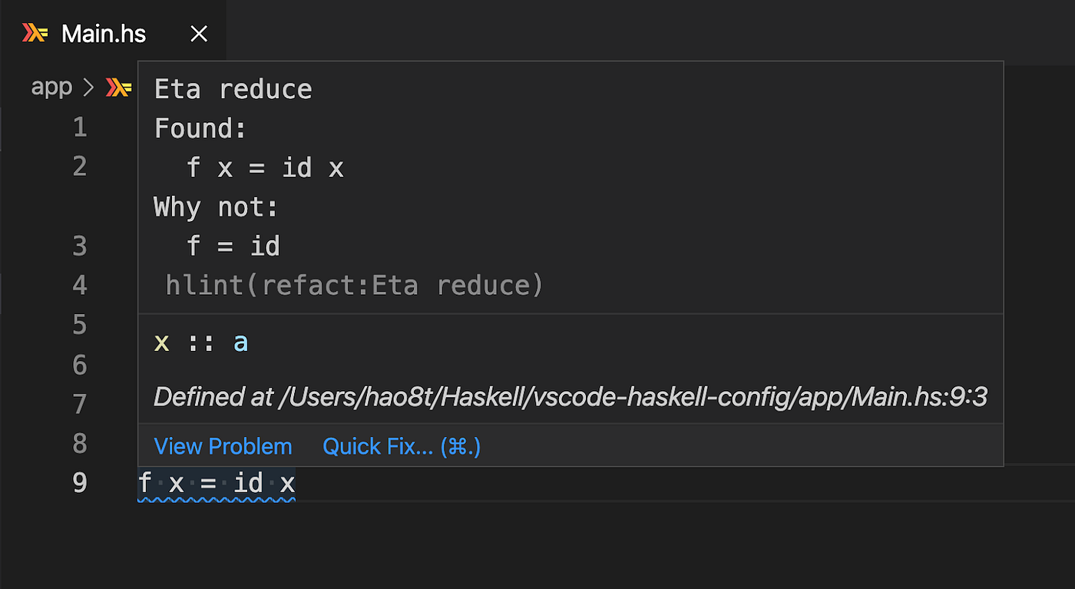1075x589 pixels.
Task: Open the app folder breadcrumb
Action: point(51,88)
